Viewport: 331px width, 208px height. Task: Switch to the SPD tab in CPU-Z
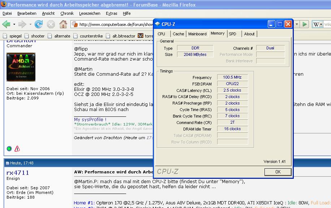[x=232, y=34]
